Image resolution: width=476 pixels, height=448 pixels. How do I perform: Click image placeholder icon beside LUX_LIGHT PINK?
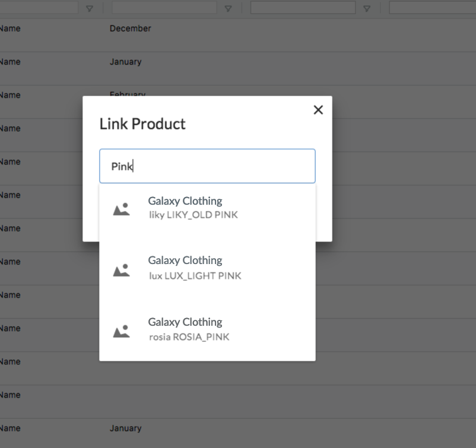pos(122,270)
